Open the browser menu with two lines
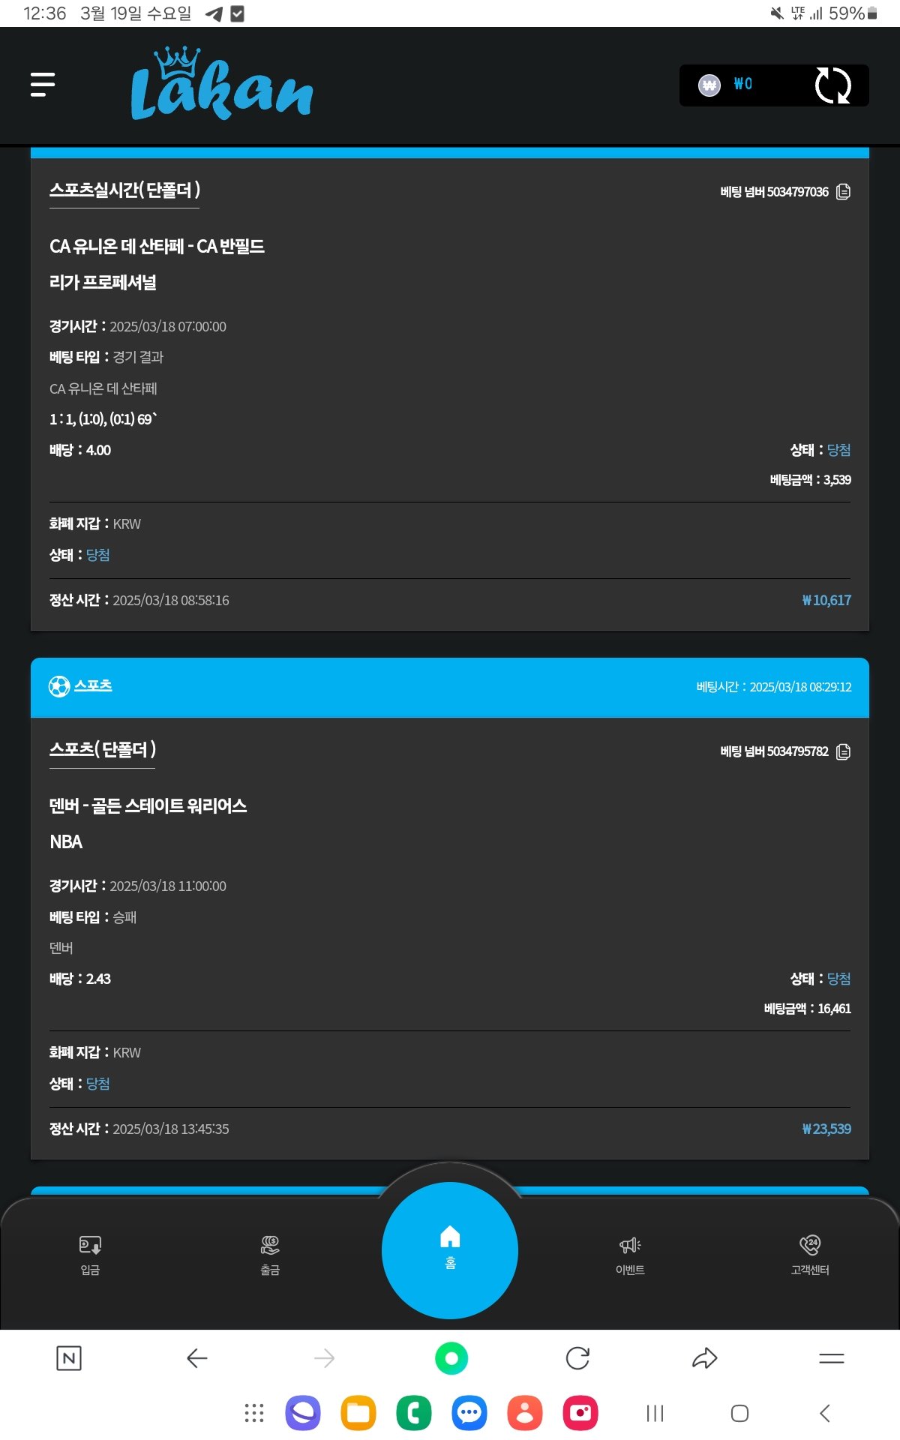 [x=831, y=1358]
